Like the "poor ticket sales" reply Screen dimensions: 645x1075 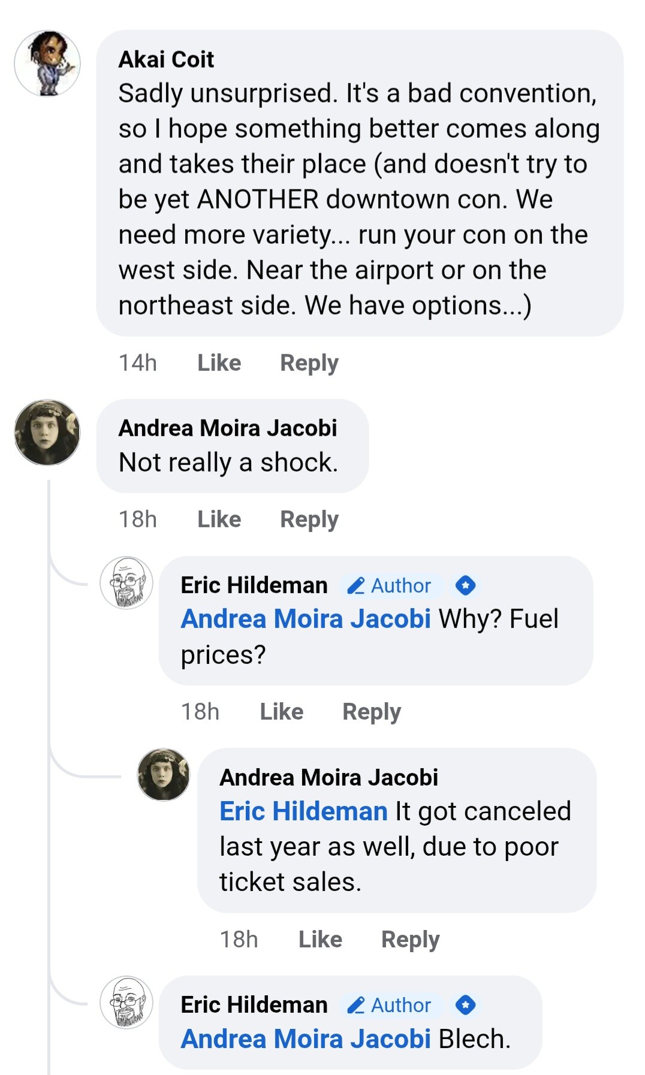(x=320, y=939)
